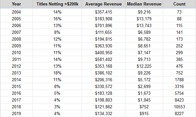This screenshot has height=117, width=196.
Task: Click the Count column header
Action: tap(179, 4)
